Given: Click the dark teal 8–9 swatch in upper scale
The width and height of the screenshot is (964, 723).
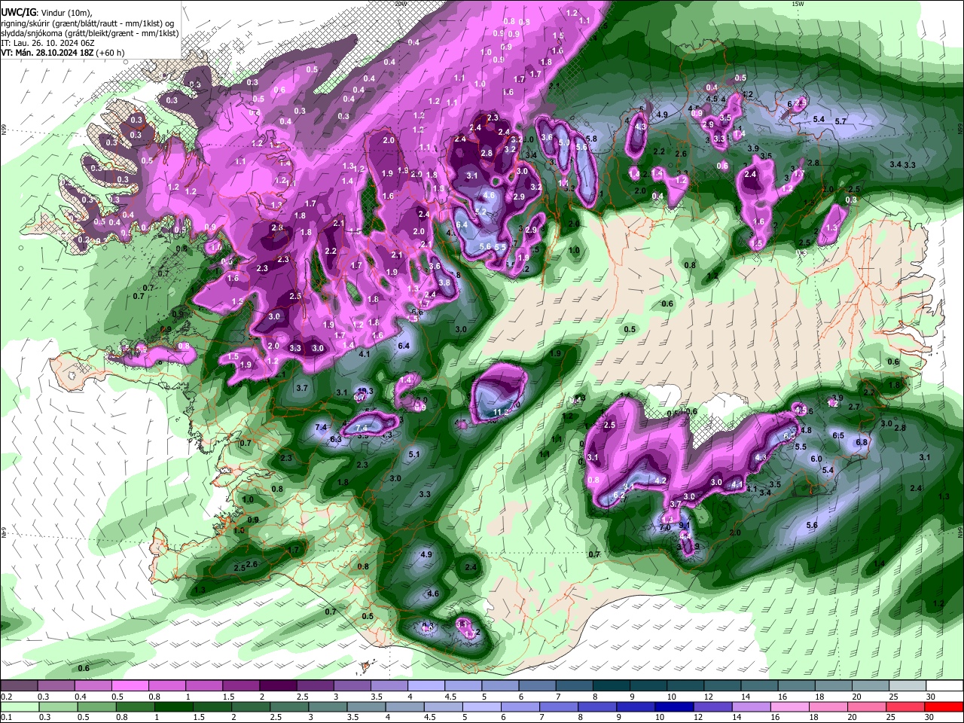Looking at the screenshot, I should click(612, 686).
